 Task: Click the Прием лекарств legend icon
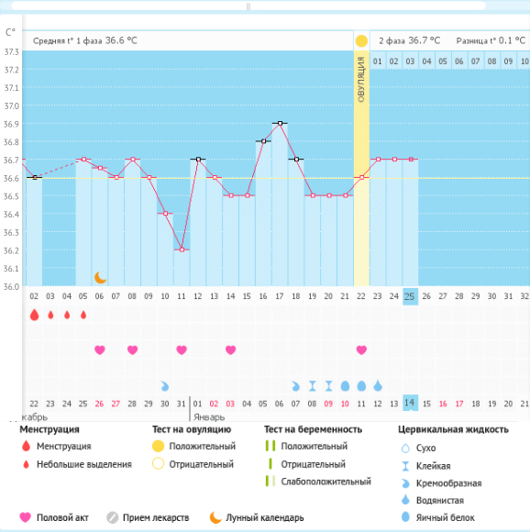pos(112,517)
